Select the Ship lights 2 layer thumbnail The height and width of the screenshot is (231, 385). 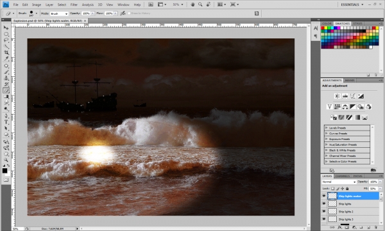pos(332,211)
